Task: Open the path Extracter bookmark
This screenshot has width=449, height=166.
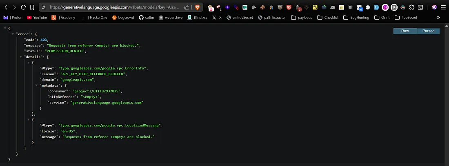Action: tap(272, 18)
